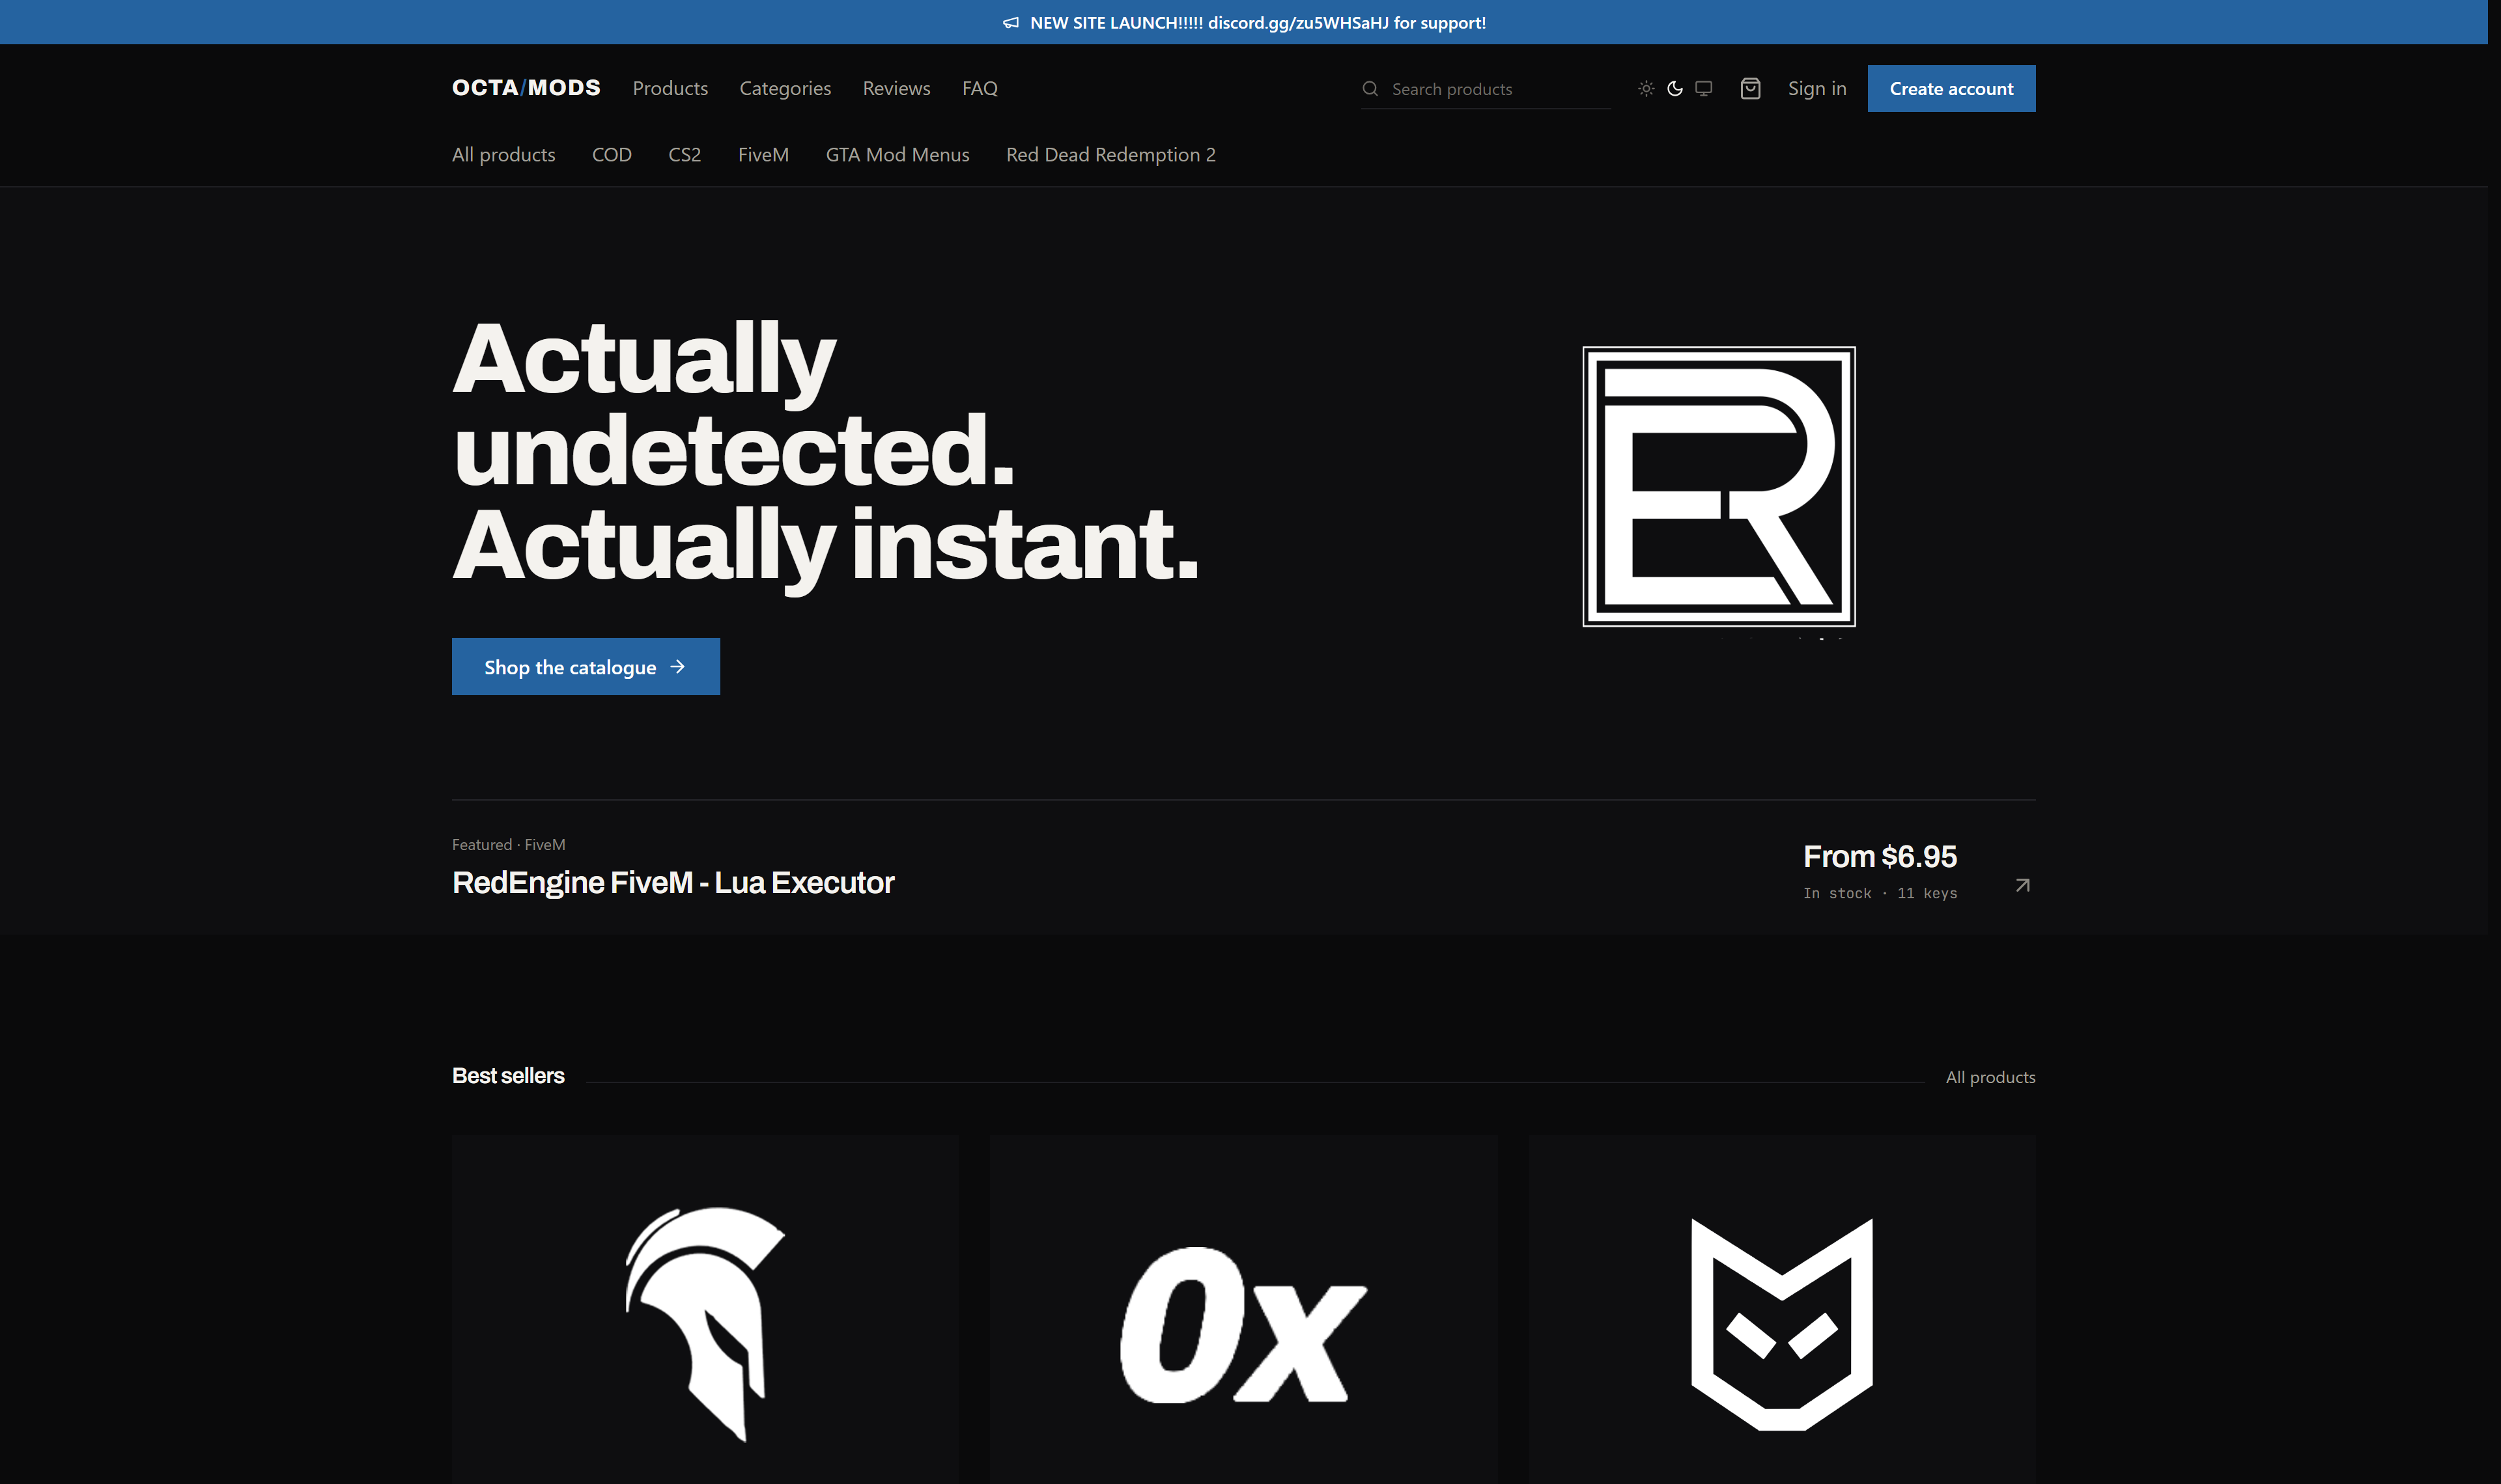Open the Categories nav menu

[x=785, y=88]
